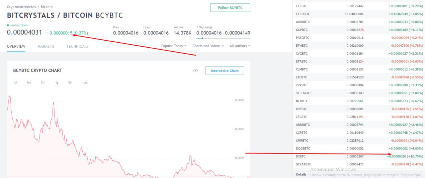Select the SCBTC row in watchlist
This screenshot has height=178, width=425.
coord(359,156)
